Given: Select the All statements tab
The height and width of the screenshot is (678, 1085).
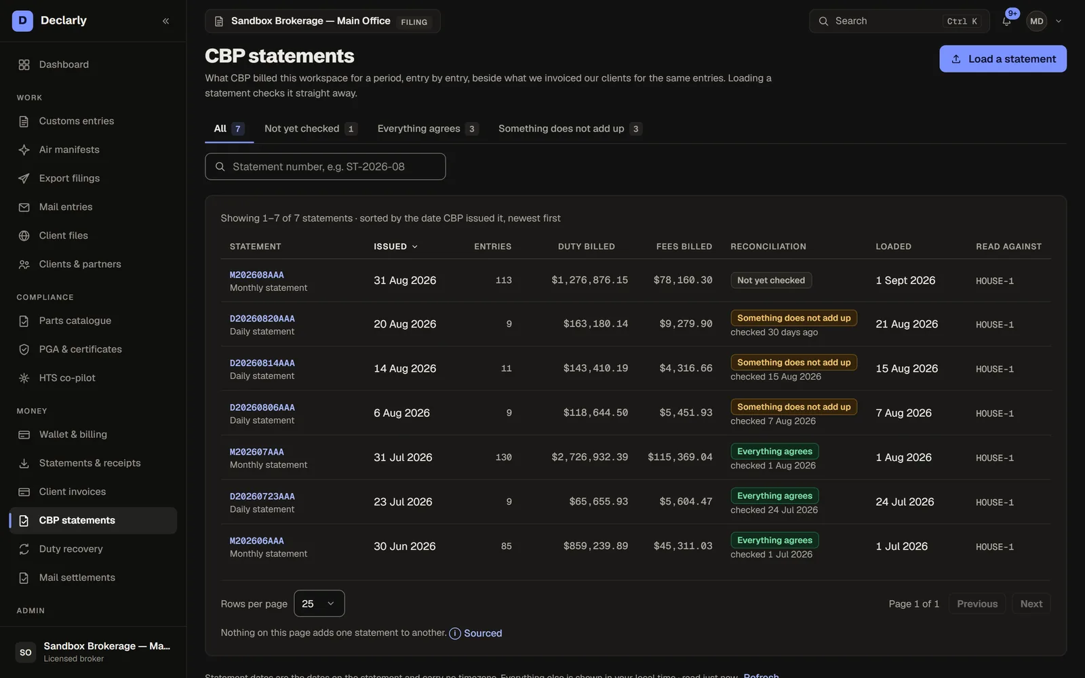Looking at the screenshot, I should 229,129.
